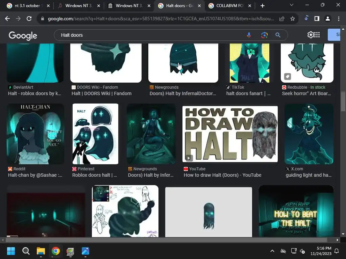The height and width of the screenshot is (259, 346).
Task: Click the blue sign-in button
Action: [x=334, y=35]
